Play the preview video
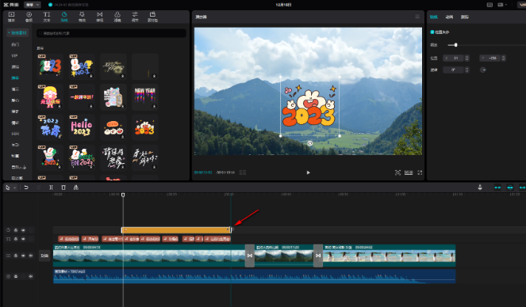The image size is (526, 307). pyautogui.click(x=309, y=172)
